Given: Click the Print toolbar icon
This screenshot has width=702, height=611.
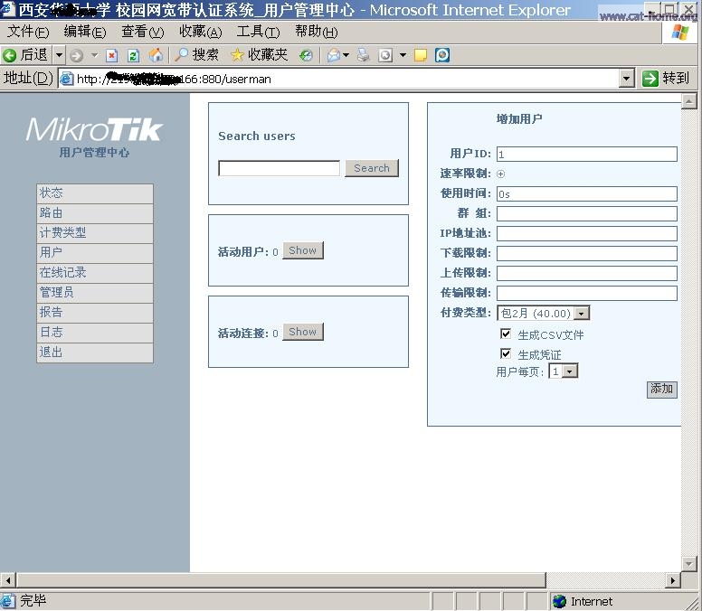Looking at the screenshot, I should pyautogui.click(x=364, y=55).
